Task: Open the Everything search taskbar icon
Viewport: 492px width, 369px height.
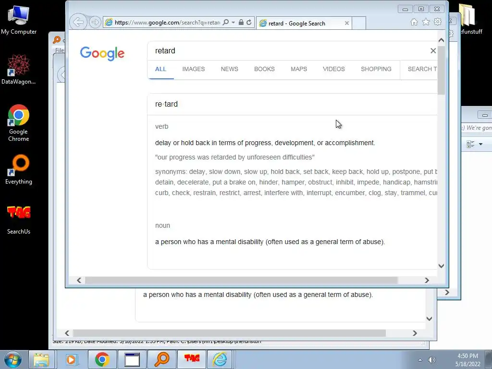Action: [162, 359]
